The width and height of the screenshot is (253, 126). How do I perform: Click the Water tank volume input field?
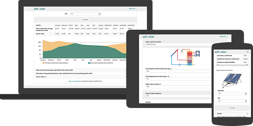click(178, 87)
